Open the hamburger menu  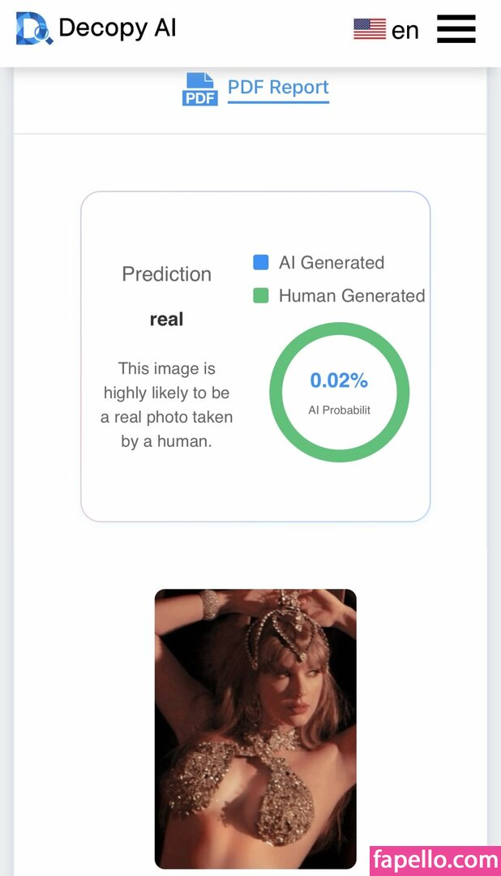coord(456,30)
